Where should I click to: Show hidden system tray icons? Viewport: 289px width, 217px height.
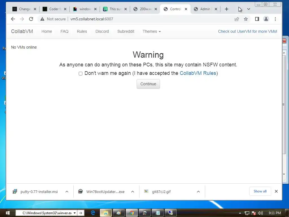240,213
